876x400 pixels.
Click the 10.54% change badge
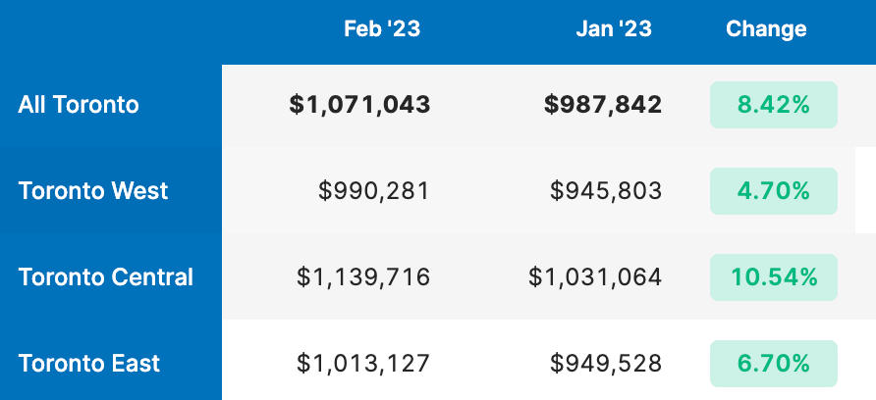pos(773,277)
